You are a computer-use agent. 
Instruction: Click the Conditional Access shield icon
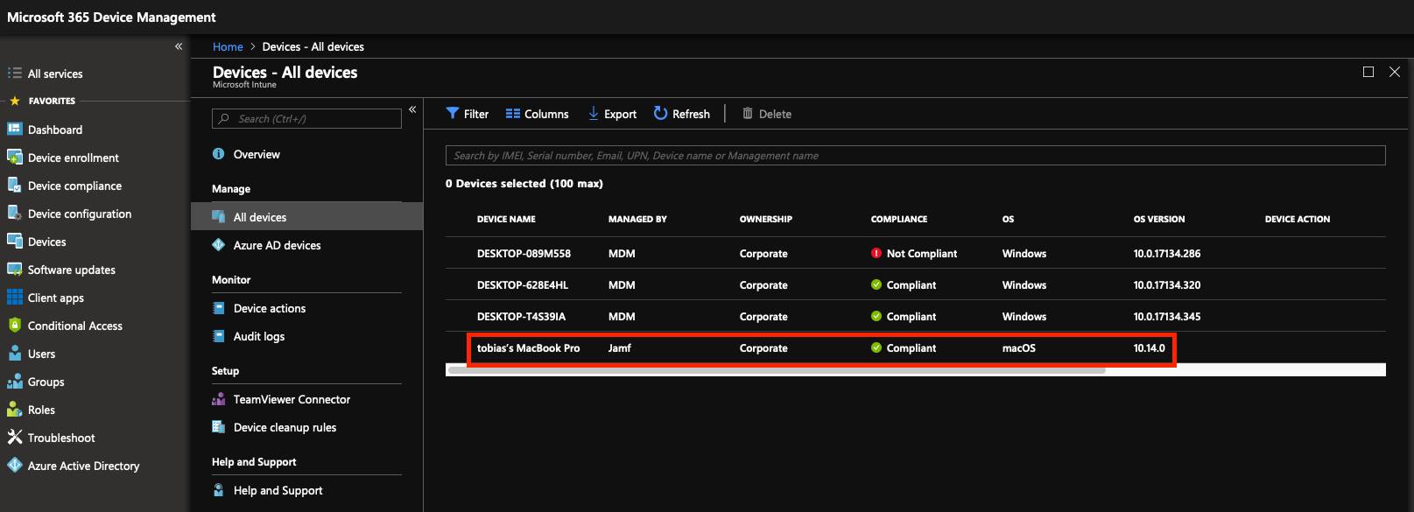coord(14,326)
